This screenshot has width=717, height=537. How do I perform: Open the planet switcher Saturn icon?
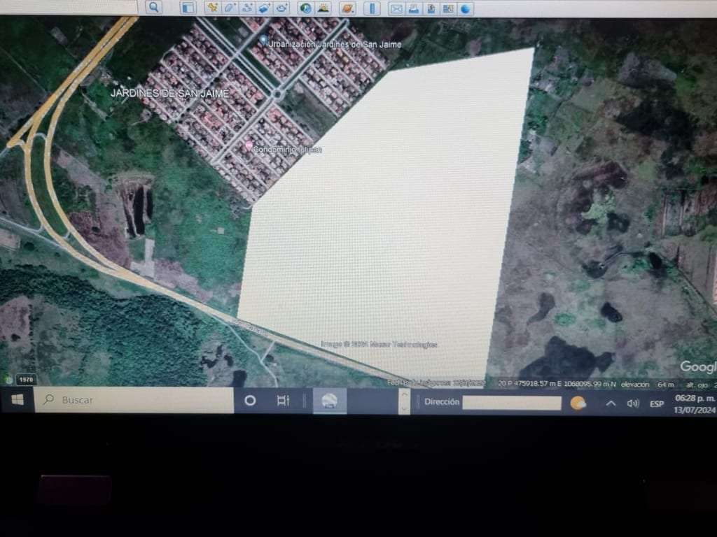[x=347, y=8]
